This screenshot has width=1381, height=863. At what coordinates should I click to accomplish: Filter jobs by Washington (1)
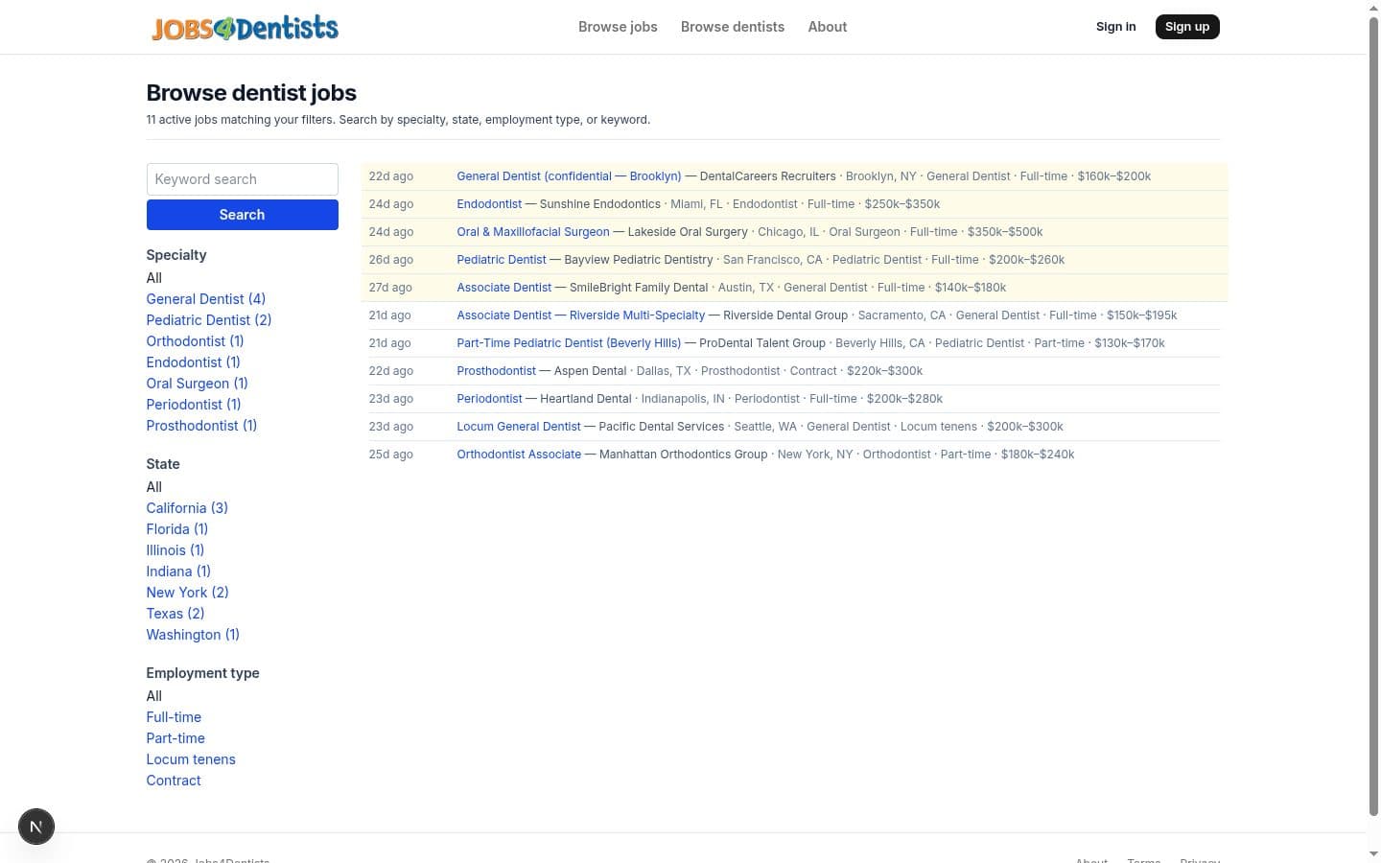(193, 635)
